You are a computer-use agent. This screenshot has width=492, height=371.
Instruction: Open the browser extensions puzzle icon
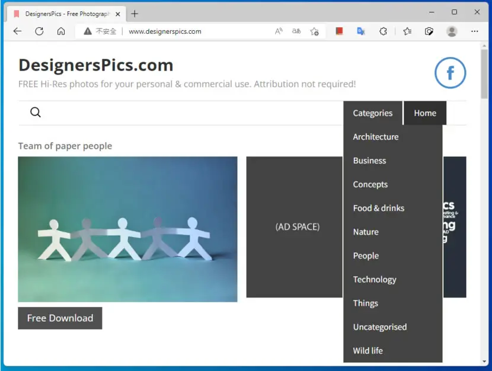tap(383, 31)
